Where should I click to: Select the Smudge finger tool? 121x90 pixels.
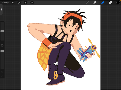[x=95, y=3]
